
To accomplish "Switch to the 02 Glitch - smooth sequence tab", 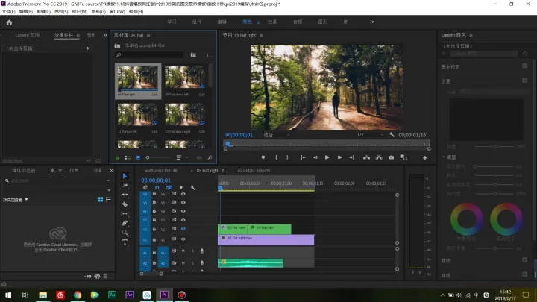I will pos(254,171).
